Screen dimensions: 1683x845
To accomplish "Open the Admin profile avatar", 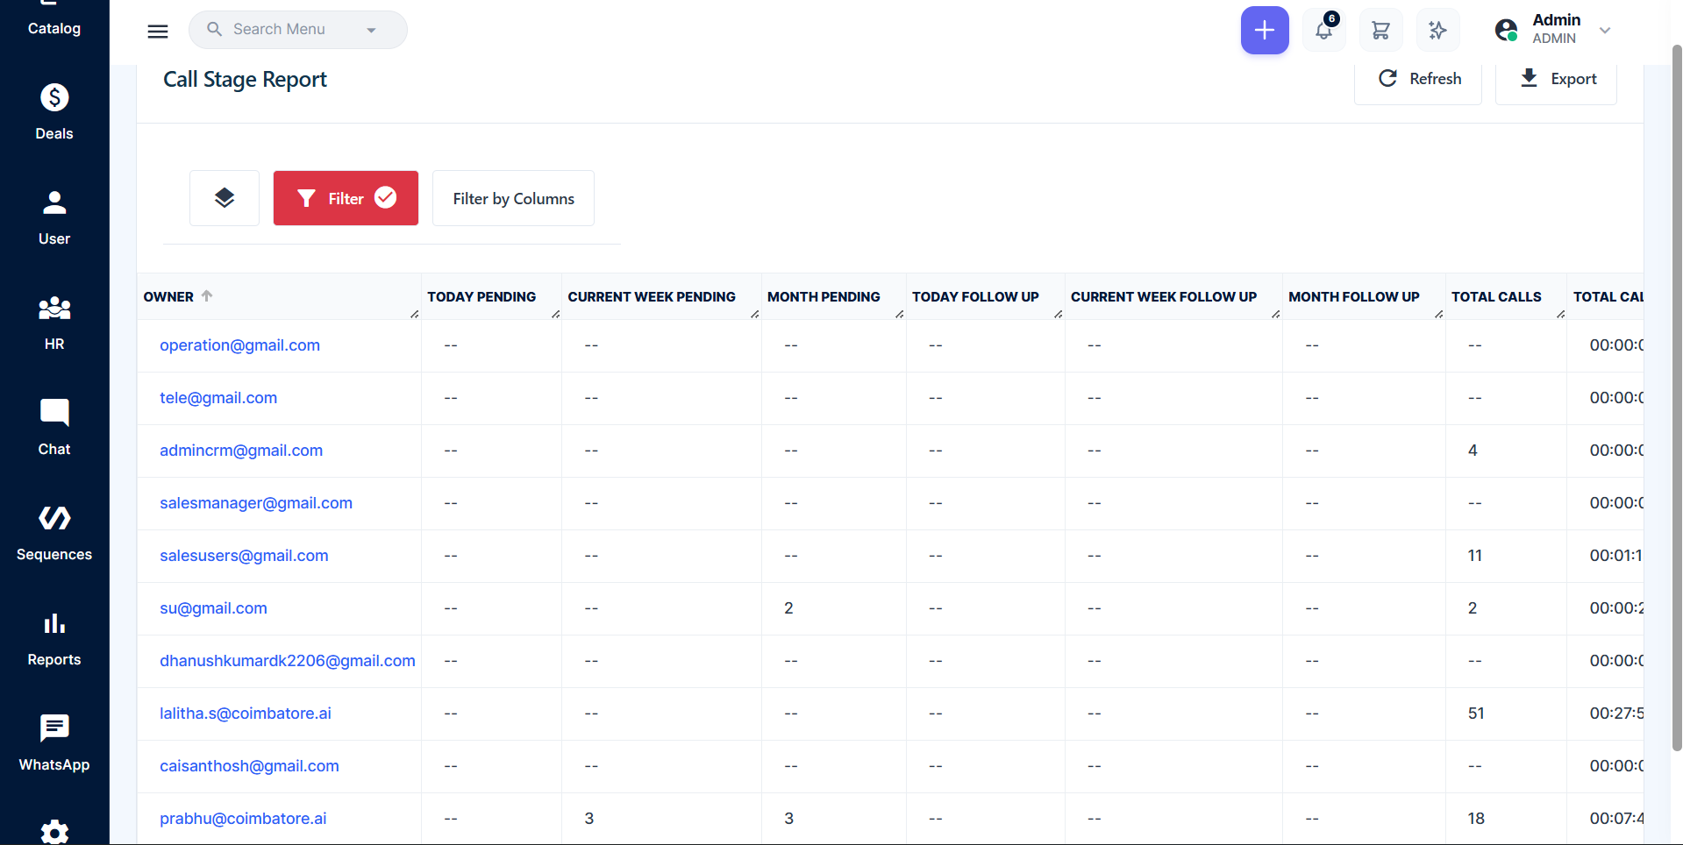I will pyautogui.click(x=1507, y=30).
